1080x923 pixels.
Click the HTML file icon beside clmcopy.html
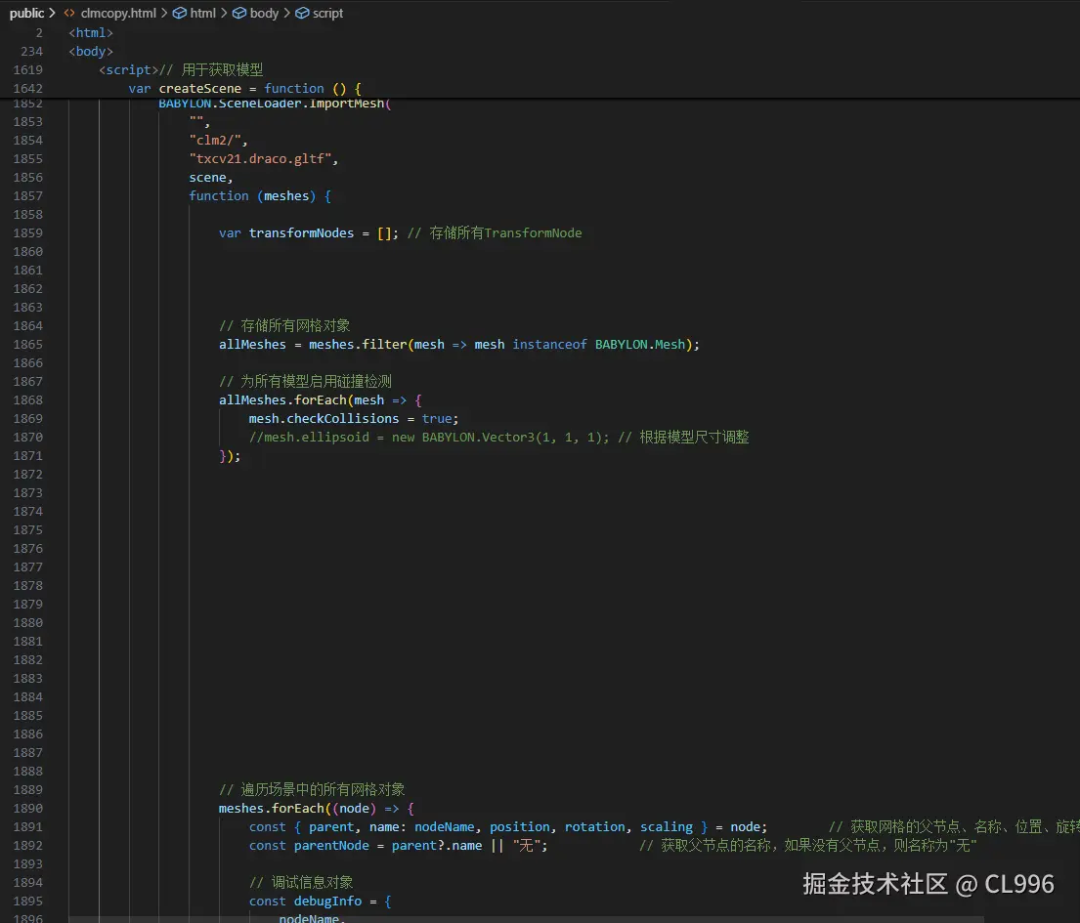point(69,13)
